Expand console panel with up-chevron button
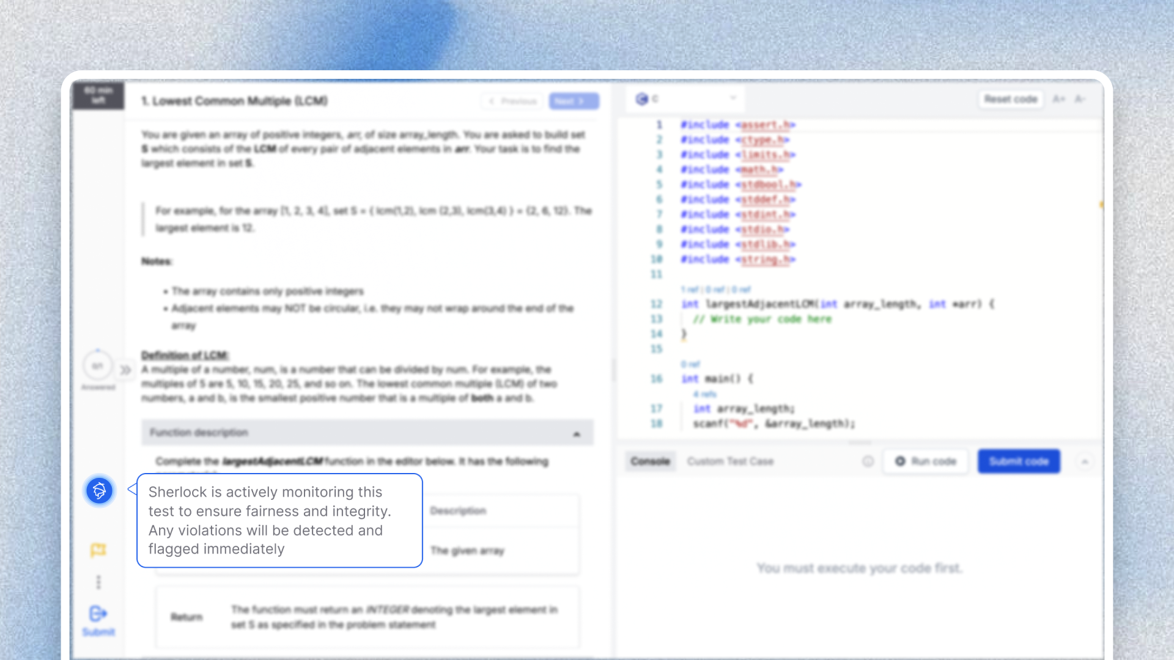The image size is (1174, 660). coord(1085,461)
